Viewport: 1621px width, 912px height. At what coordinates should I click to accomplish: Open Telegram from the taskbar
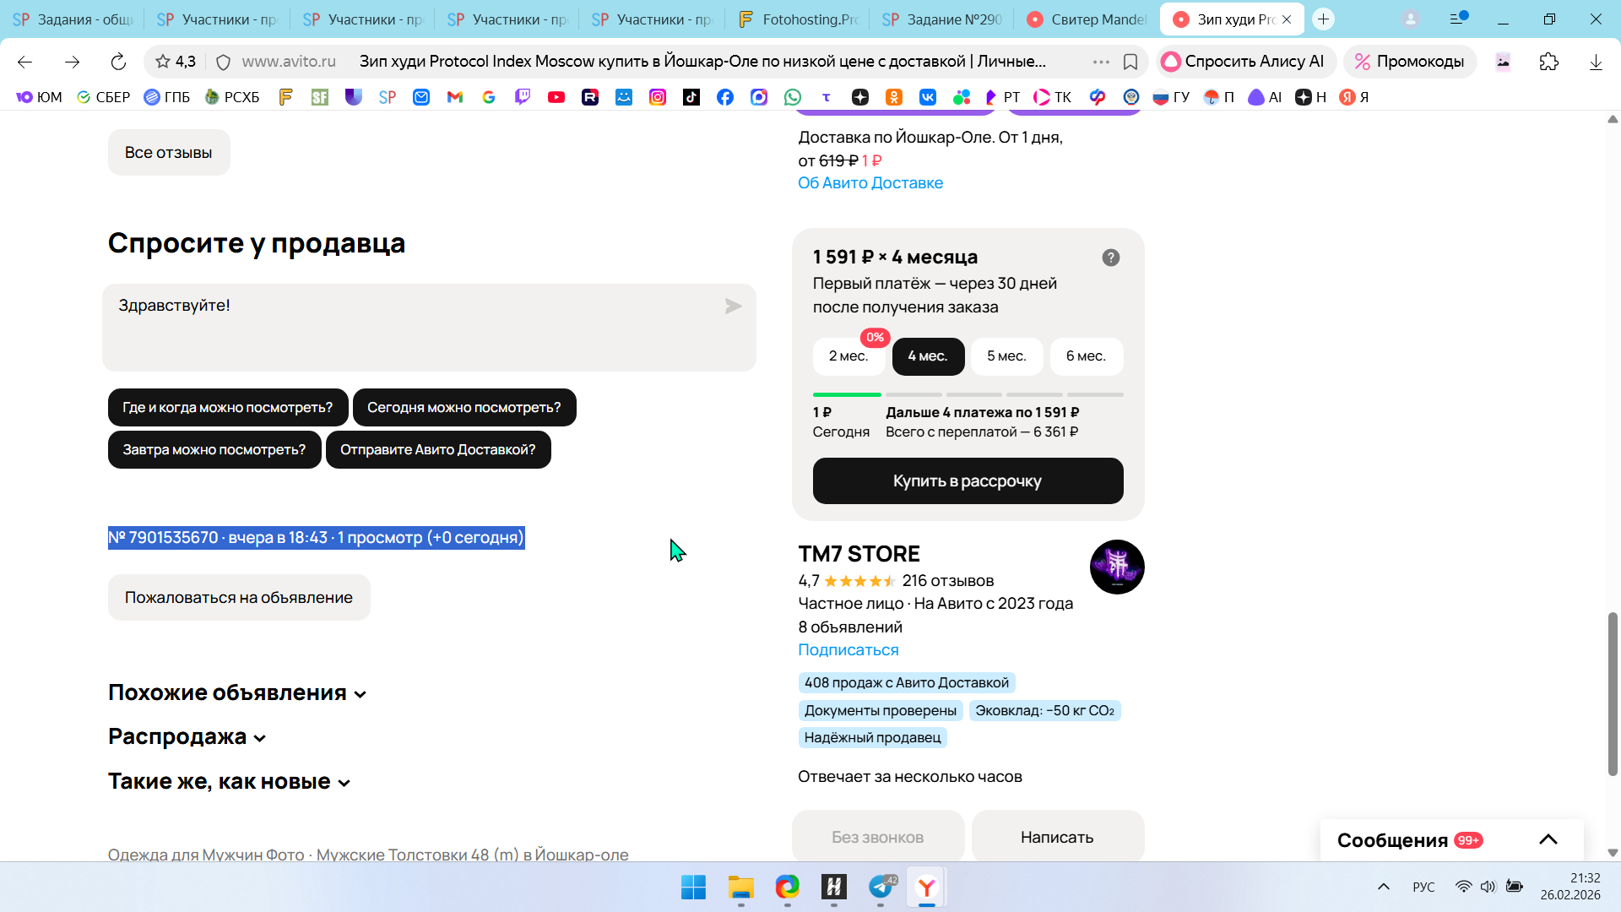click(x=881, y=887)
